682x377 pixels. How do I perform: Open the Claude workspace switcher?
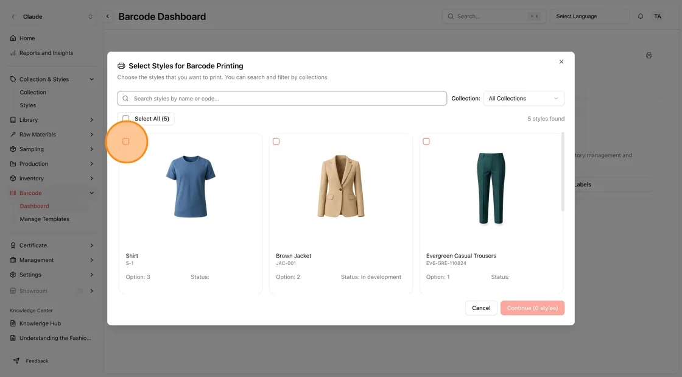pos(52,16)
